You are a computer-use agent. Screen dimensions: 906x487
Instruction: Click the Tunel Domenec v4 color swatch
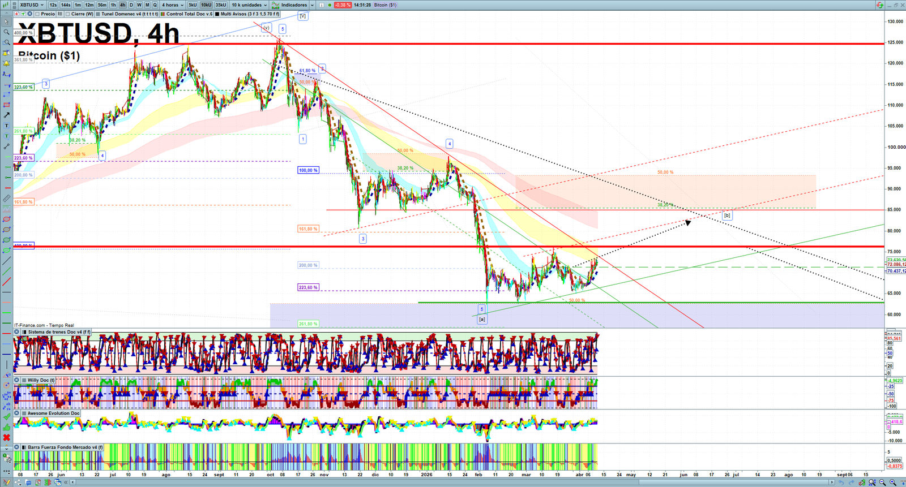pyautogui.click(x=98, y=14)
